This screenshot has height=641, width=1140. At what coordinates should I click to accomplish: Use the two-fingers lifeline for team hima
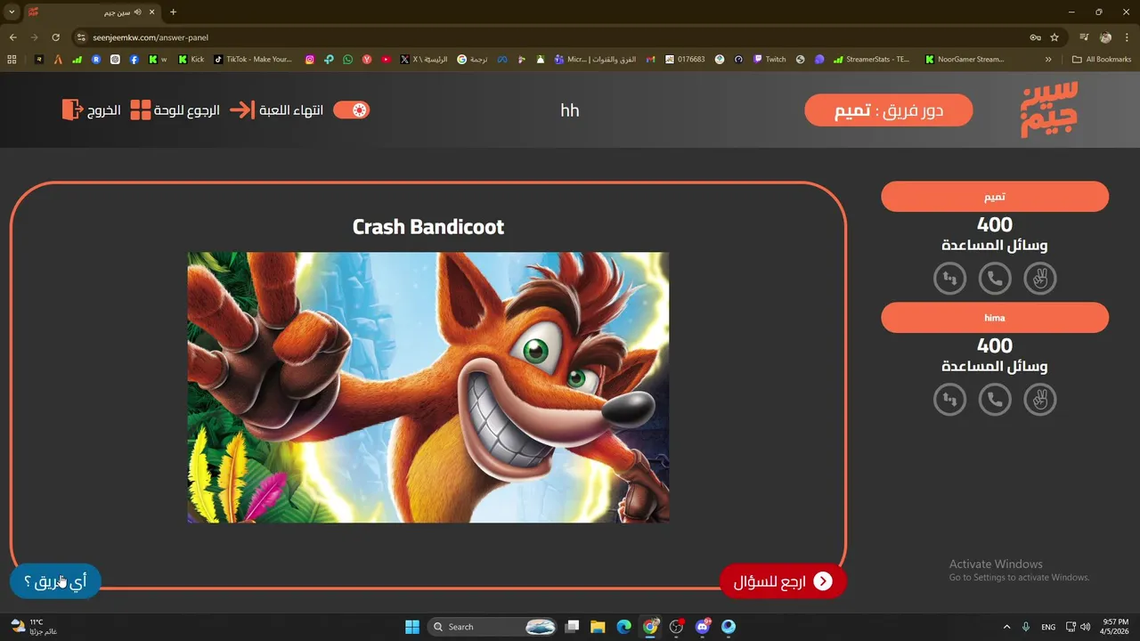1039,400
